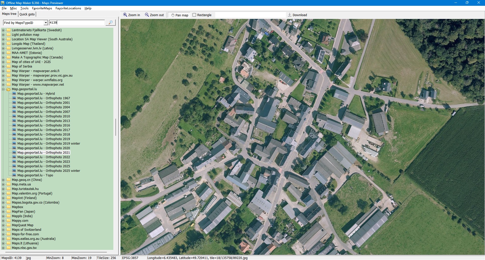Select Map.geoportail.lu Hybrid layer
The image size is (485, 260).
point(36,93)
